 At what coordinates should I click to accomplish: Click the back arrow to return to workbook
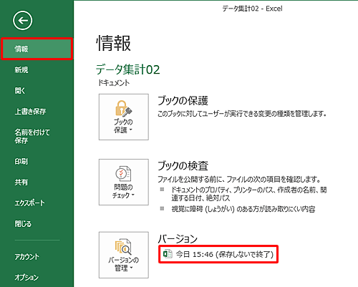point(23,21)
